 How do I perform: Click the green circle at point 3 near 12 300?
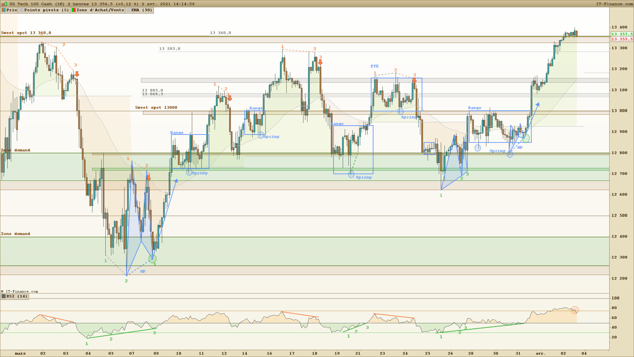pyautogui.click(x=153, y=259)
